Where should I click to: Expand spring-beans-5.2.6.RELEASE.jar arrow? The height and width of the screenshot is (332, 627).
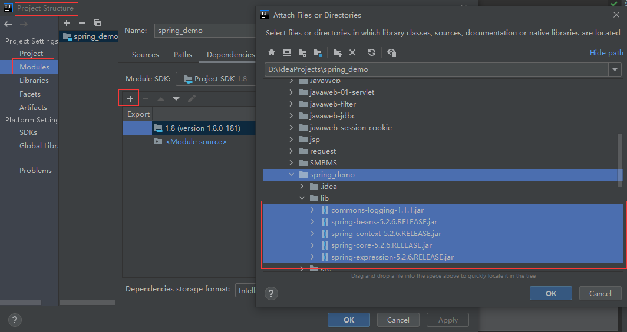pyautogui.click(x=313, y=222)
